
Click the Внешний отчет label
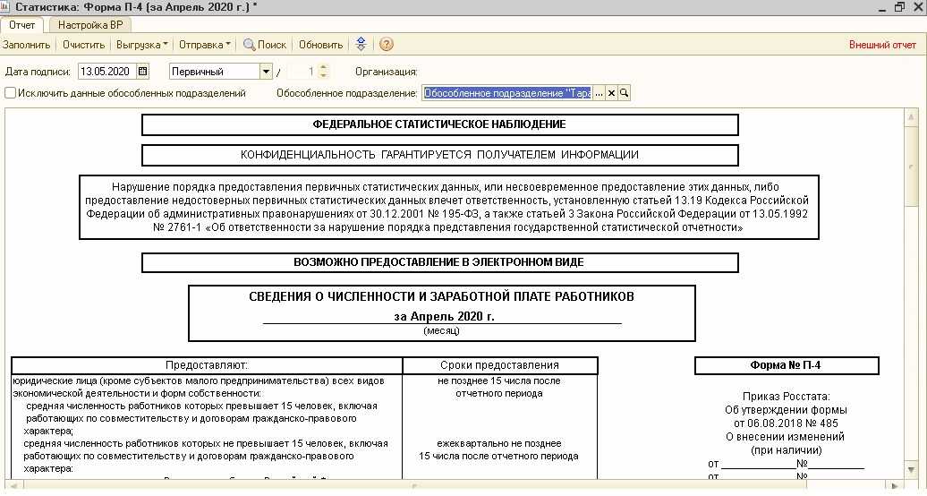click(x=882, y=45)
